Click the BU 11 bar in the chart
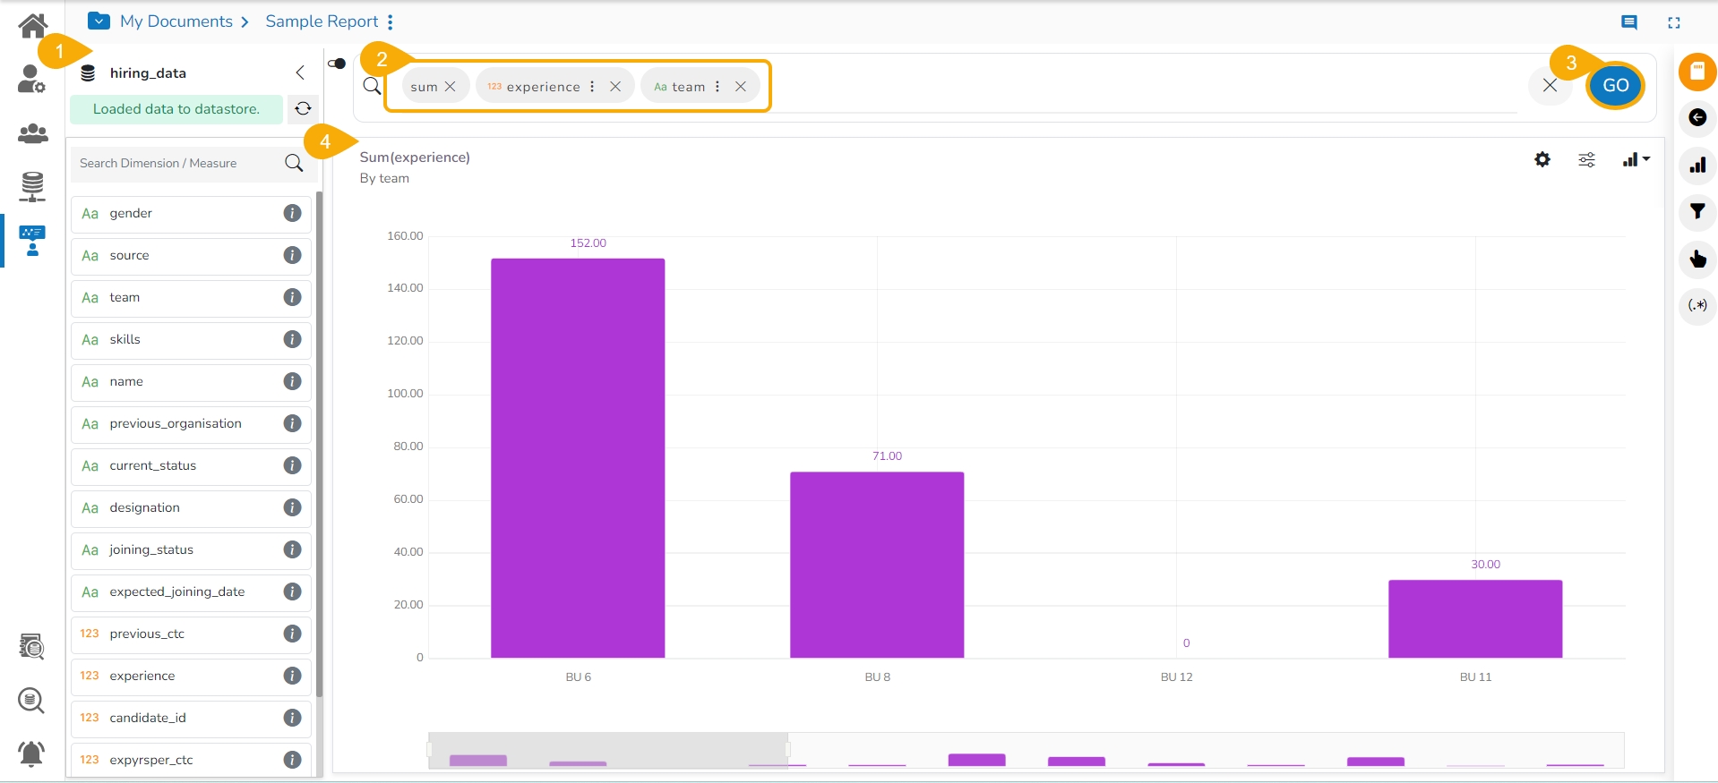The height and width of the screenshot is (783, 1718). [x=1475, y=618]
